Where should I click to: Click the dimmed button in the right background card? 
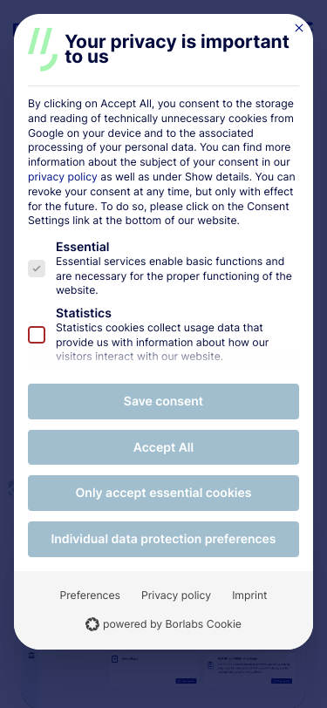coord(282,681)
